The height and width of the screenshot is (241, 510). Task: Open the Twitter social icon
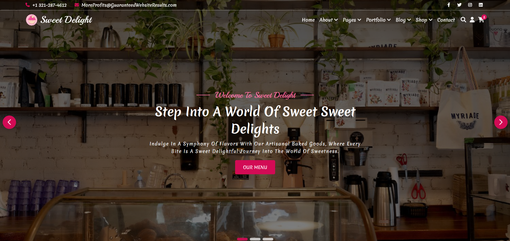point(459,5)
